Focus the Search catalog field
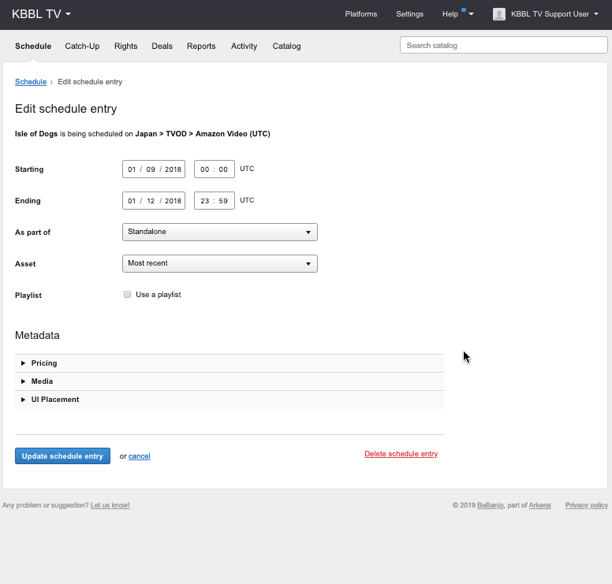 (503, 45)
